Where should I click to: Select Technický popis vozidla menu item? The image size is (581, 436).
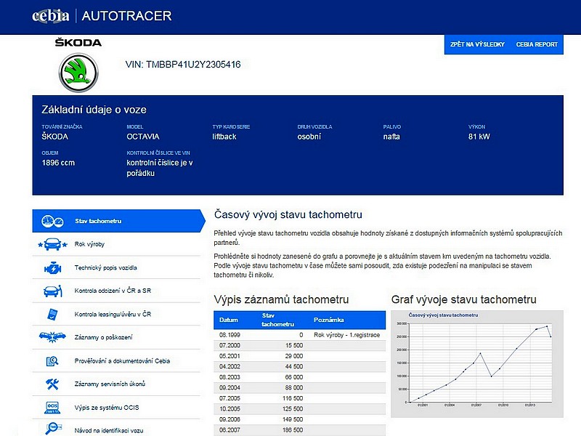pos(116,267)
